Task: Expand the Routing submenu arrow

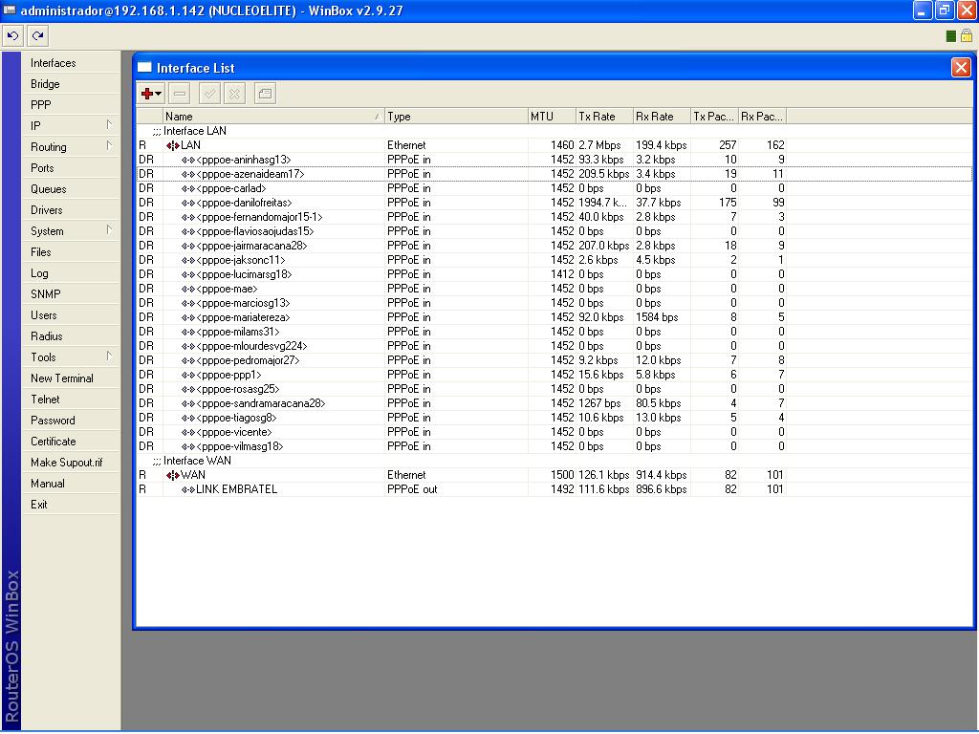Action: tap(109, 146)
